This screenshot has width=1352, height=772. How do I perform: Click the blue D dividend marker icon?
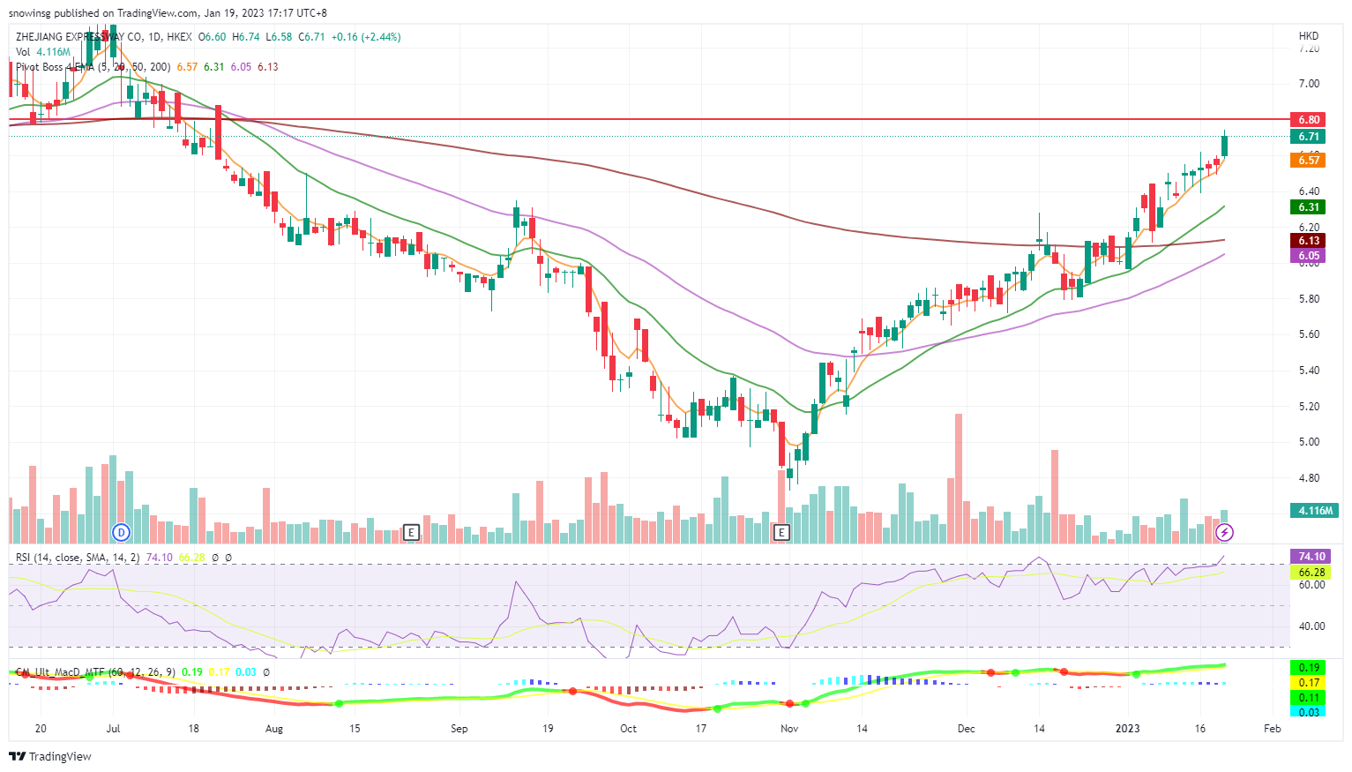pyautogui.click(x=122, y=532)
